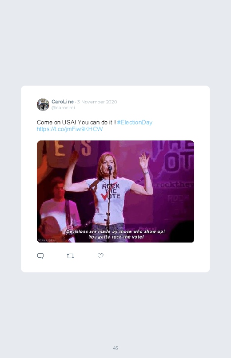Open the @carocirci handle
Viewport: 231px width, 358px height.
(63, 108)
